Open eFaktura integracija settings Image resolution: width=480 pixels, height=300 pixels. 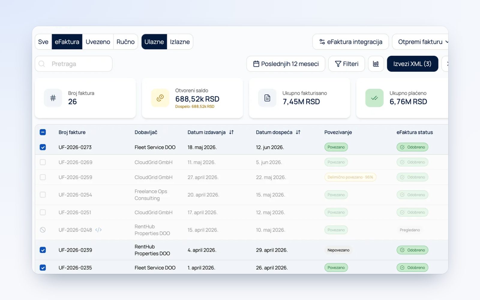coord(350,42)
